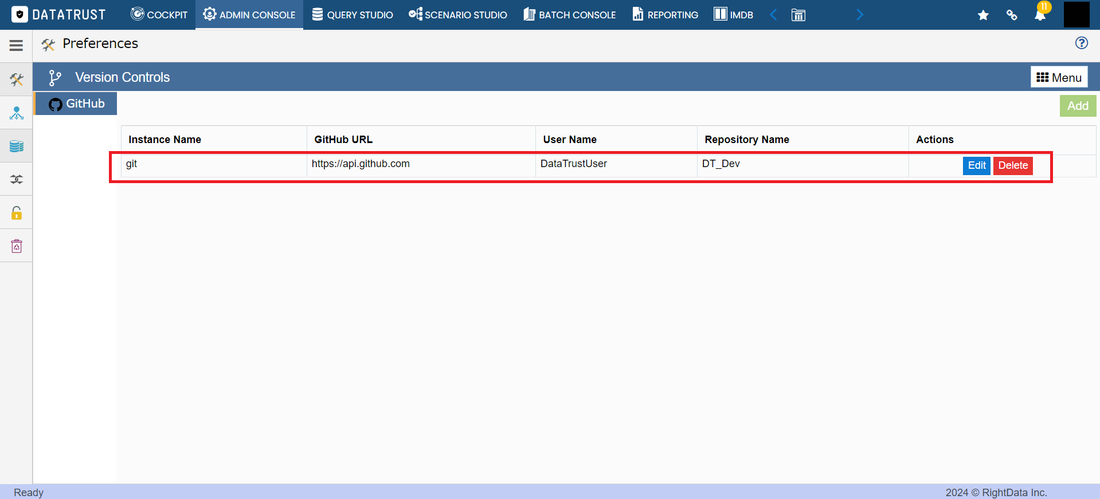Open the hamburger sidebar menu
Image resolution: width=1100 pixels, height=499 pixels.
pos(16,45)
